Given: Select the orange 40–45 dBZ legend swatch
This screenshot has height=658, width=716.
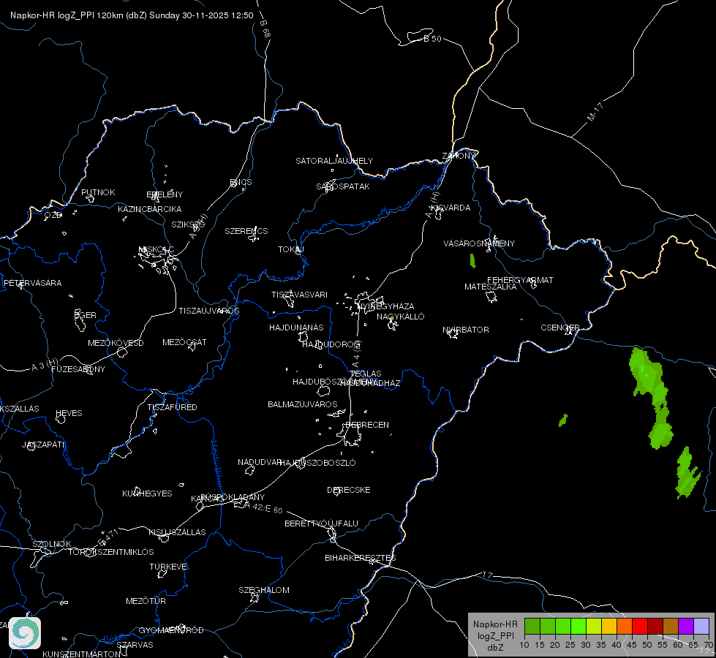Looking at the screenshot, I should [x=625, y=627].
